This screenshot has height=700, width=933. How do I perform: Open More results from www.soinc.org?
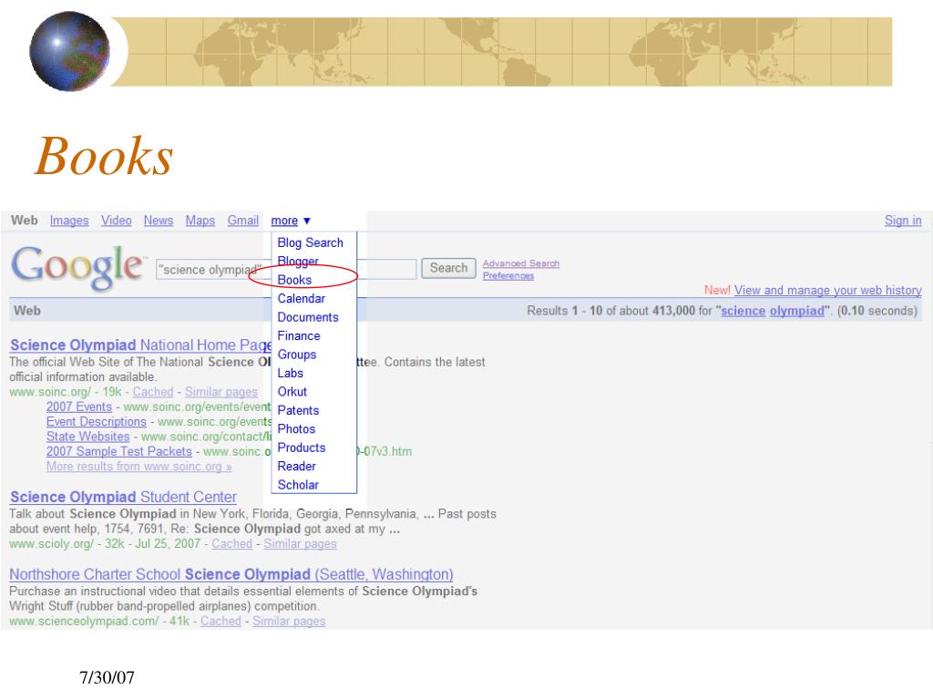click(x=139, y=466)
